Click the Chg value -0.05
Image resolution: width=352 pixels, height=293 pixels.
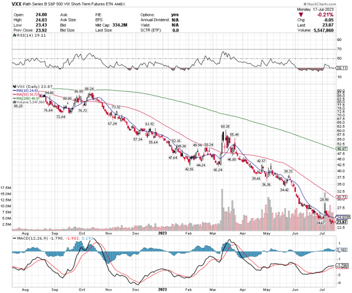coord(328,20)
